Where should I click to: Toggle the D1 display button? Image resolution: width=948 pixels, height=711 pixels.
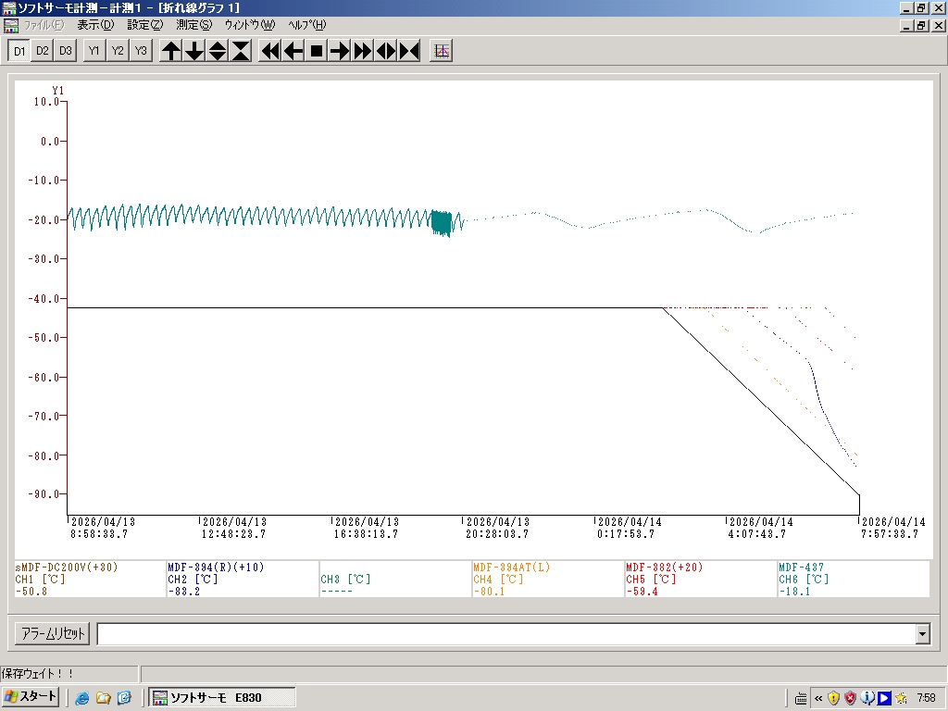pos(19,51)
